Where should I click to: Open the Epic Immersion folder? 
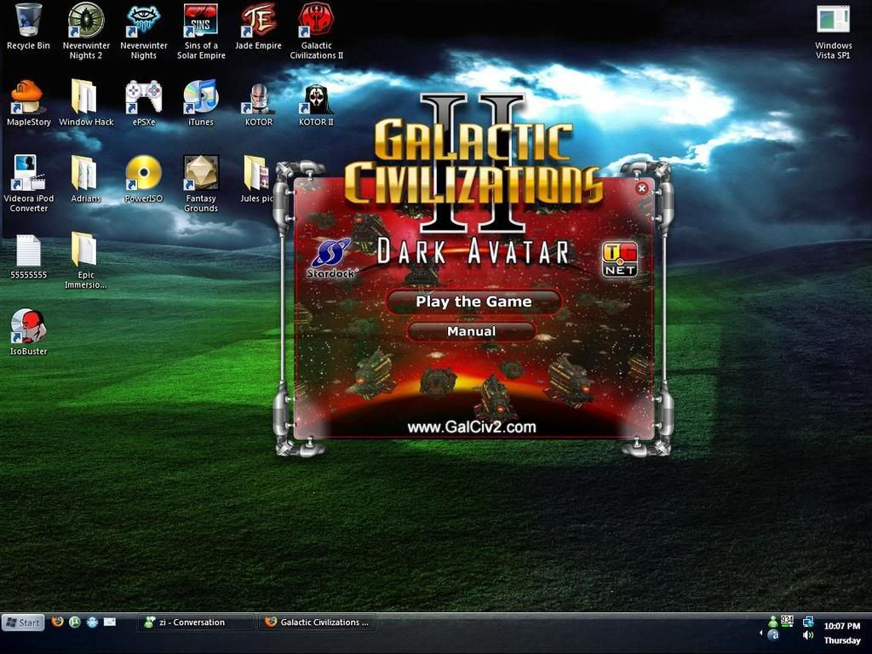86,261
